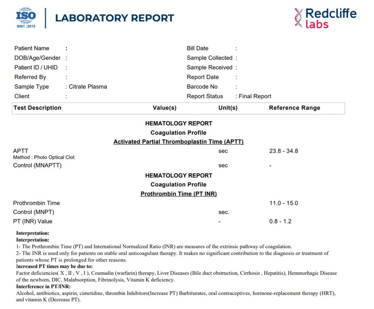Screen dimensions: 374x309
Task: Click the DOB/Age/Gender label
Action: (38, 58)
